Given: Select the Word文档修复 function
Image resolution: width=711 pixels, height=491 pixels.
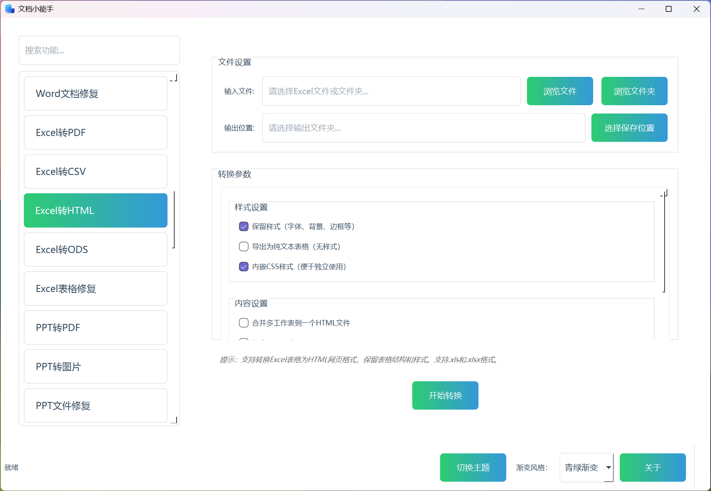Looking at the screenshot, I should 95,93.
